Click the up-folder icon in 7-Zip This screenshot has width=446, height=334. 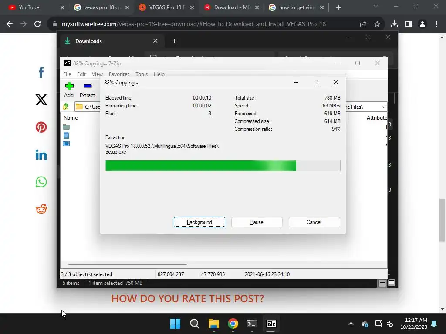pyautogui.click(x=66, y=107)
